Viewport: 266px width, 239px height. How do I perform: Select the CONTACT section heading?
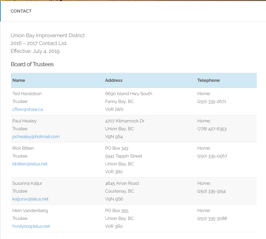tap(21, 11)
